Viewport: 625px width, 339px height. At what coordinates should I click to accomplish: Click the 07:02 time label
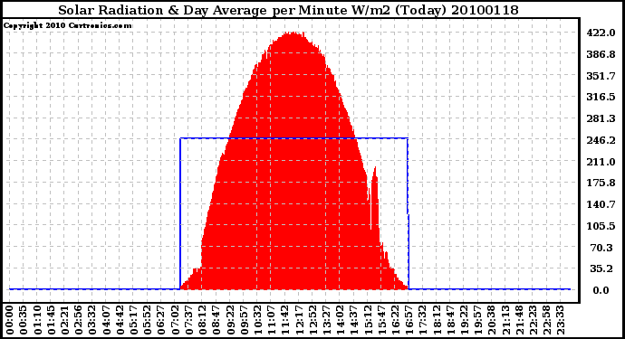click(x=175, y=320)
